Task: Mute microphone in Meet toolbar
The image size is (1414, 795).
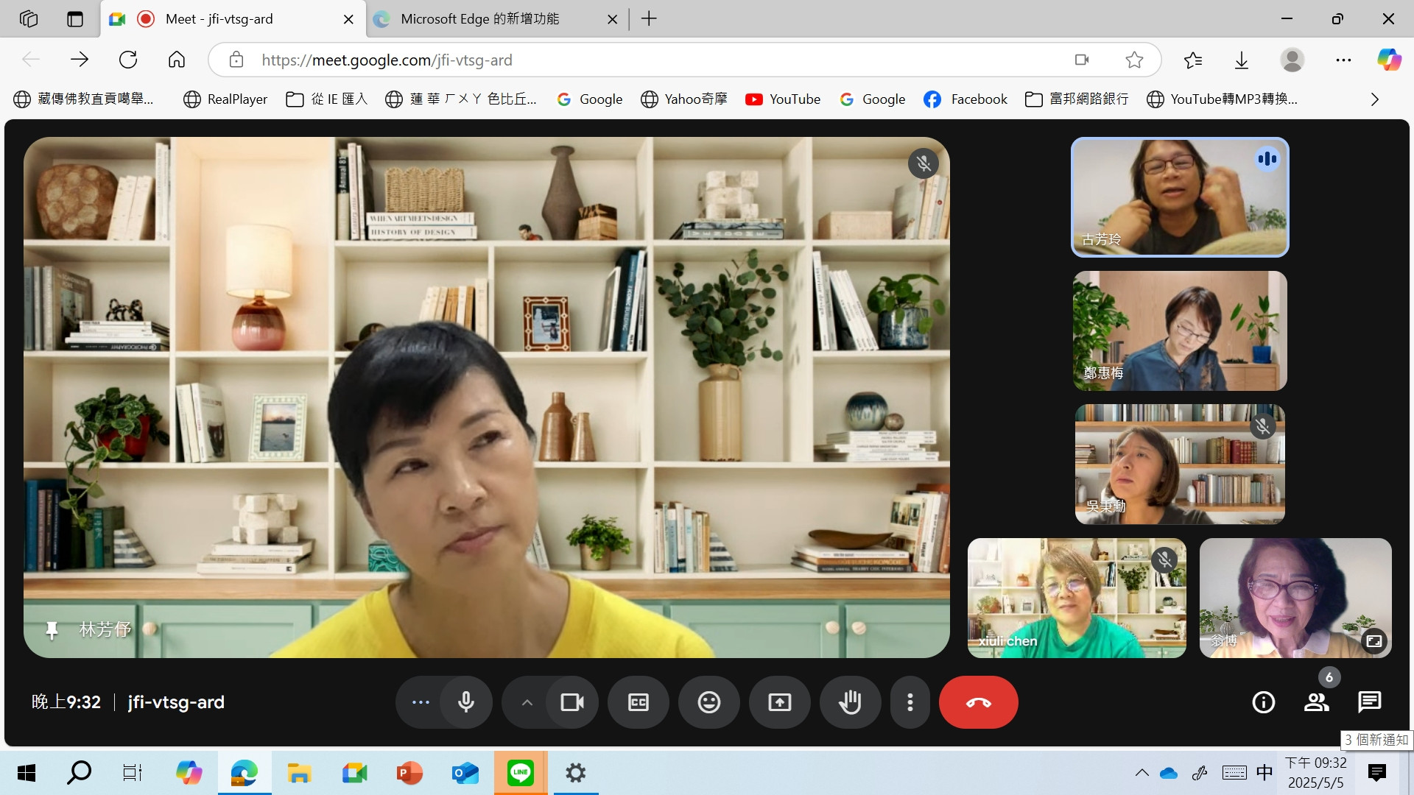Action: (465, 702)
